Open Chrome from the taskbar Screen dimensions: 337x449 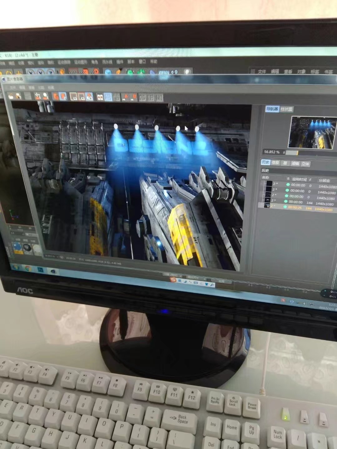(x=28, y=268)
